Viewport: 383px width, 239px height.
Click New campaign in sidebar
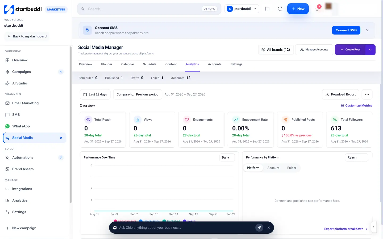point(35,228)
